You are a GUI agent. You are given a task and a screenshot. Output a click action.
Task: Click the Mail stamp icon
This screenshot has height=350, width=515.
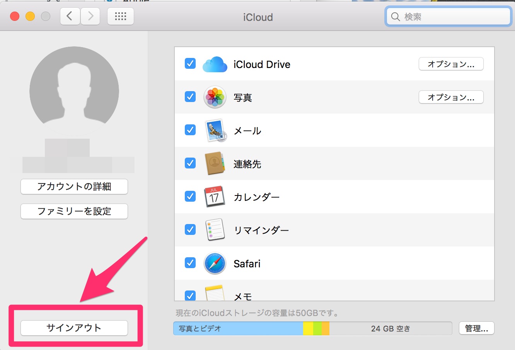pos(215,130)
